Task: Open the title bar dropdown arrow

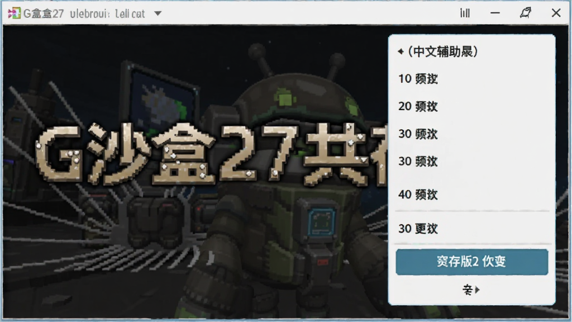Action: [158, 13]
